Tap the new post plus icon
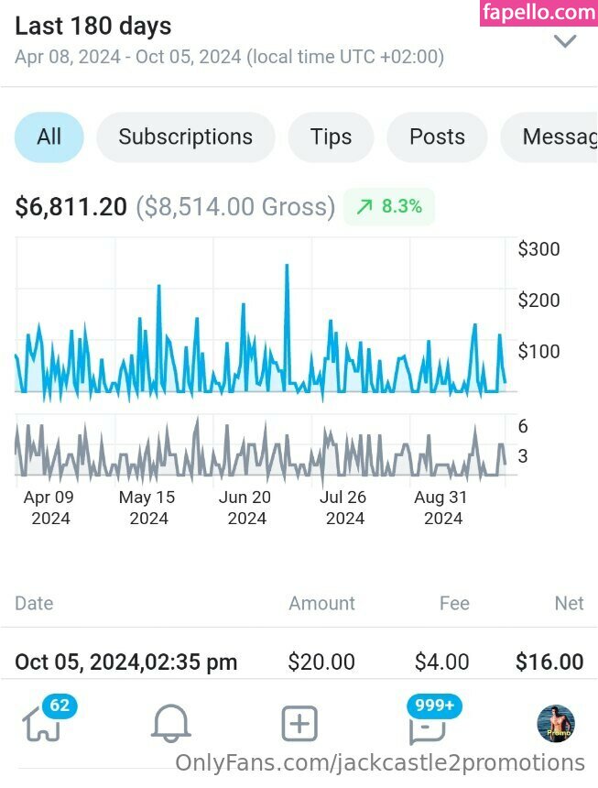Image resolution: width=598 pixels, height=788 pixels. tap(299, 725)
